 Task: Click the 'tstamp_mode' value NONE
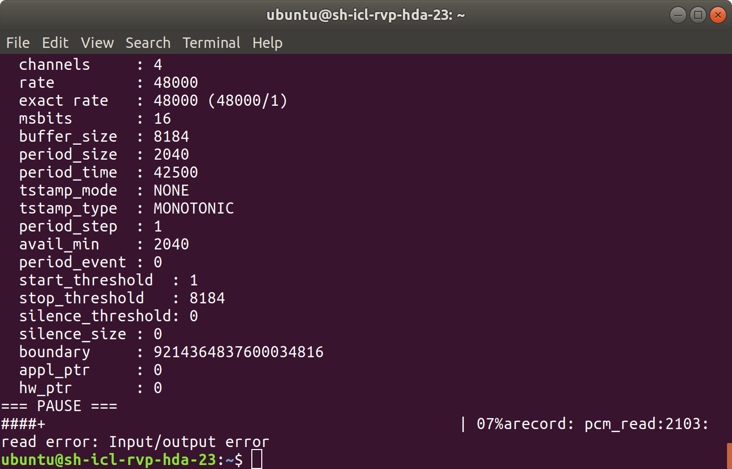click(x=172, y=191)
